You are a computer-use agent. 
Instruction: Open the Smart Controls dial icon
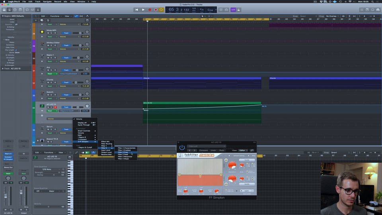27,10
